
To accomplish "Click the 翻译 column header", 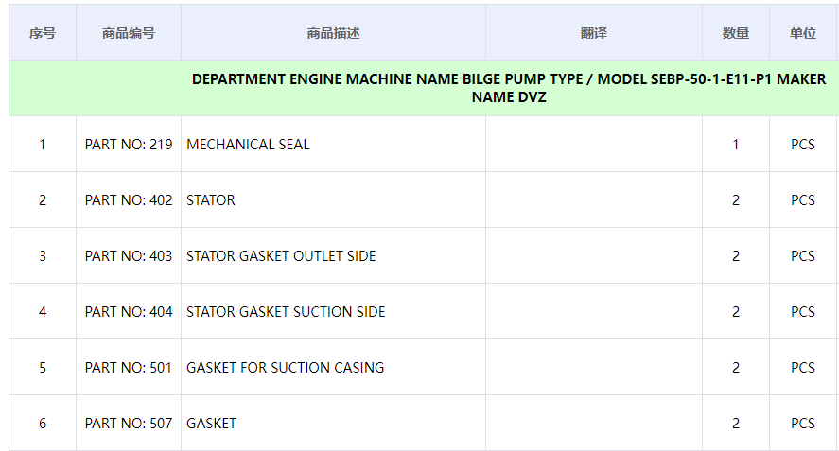I will pos(593,33).
